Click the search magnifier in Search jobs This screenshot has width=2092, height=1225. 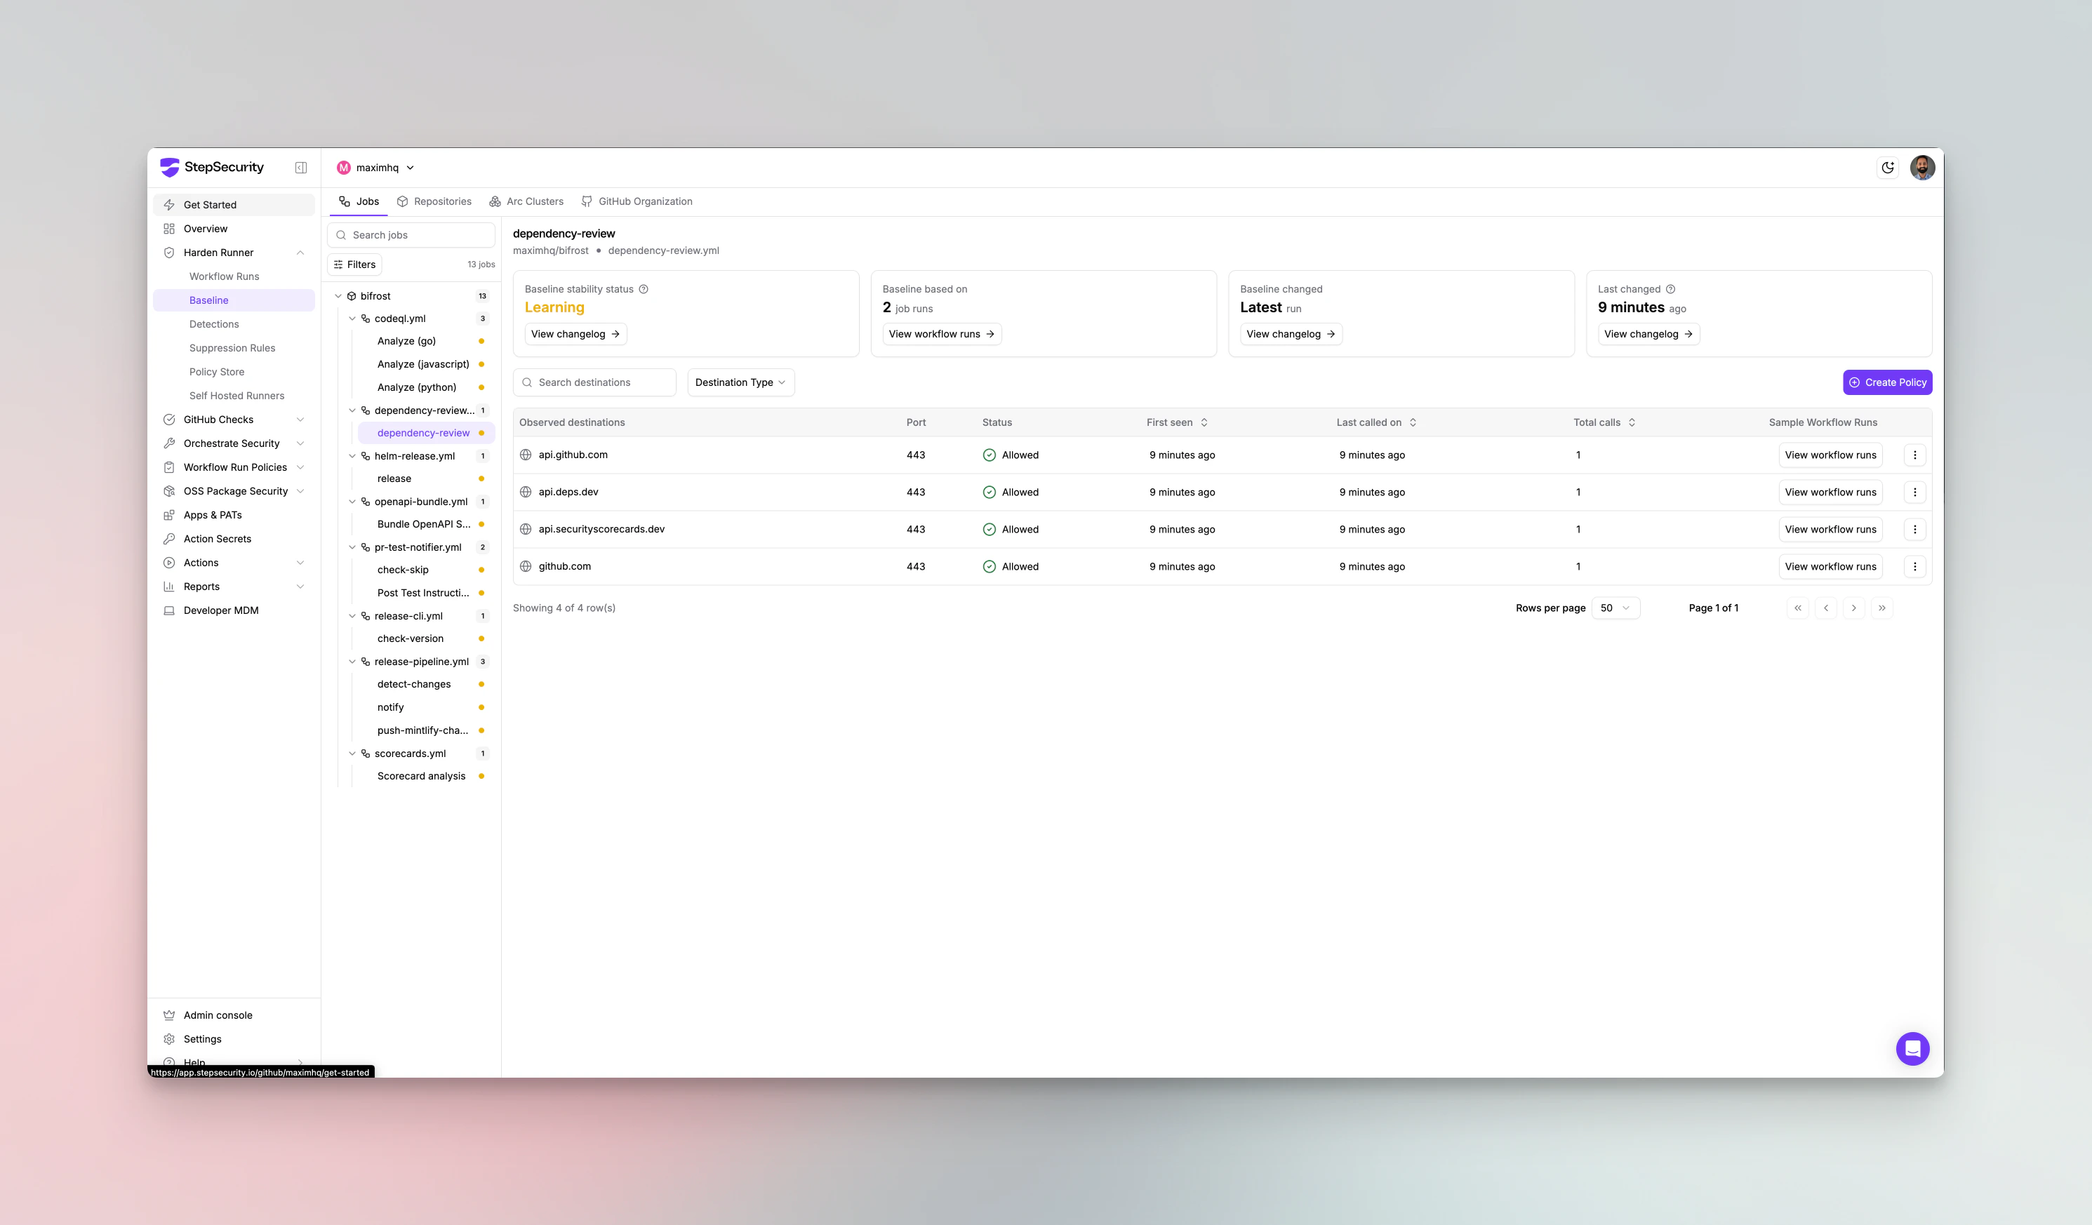340,235
